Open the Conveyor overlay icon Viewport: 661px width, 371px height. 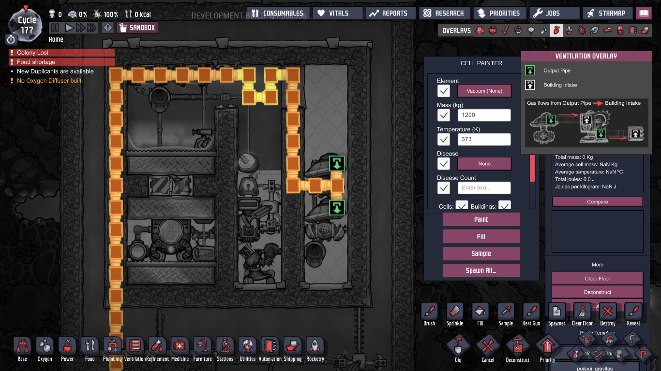646,30
